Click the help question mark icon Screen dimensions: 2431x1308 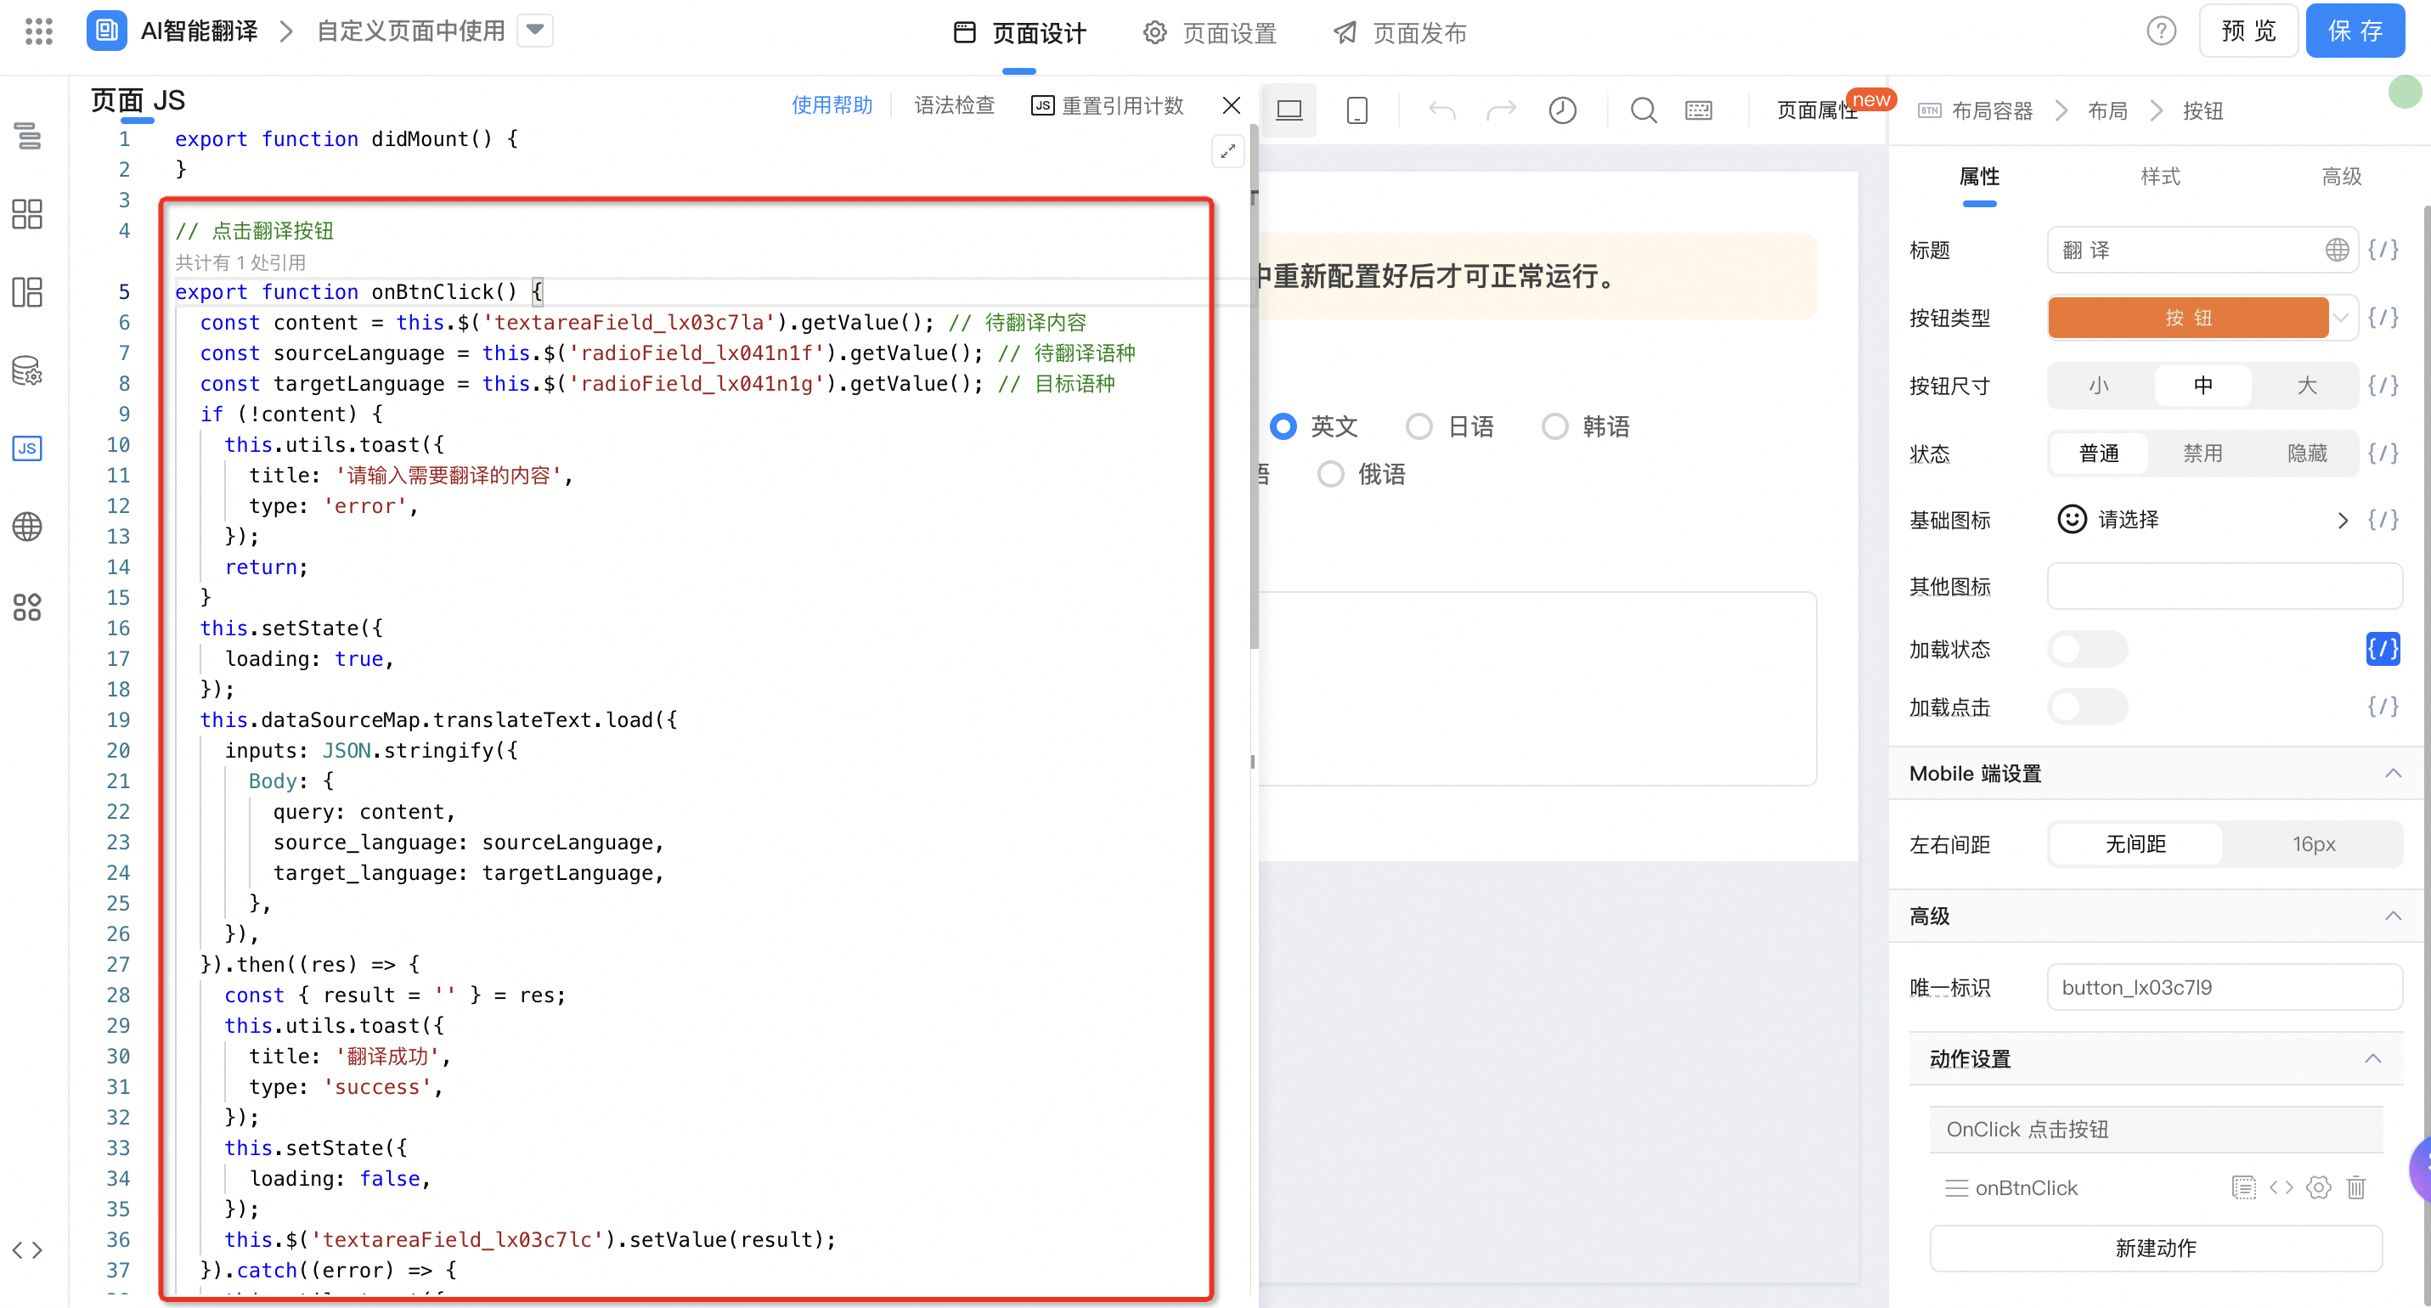click(2161, 31)
